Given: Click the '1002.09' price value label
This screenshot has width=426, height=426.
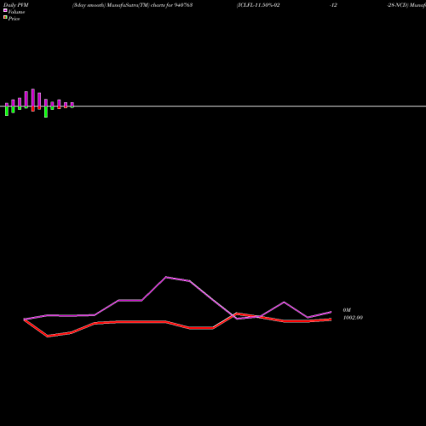Looking at the screenshot, I should (x=353, y=318).
